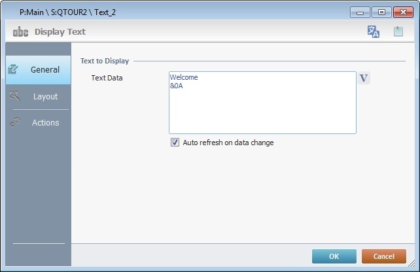Screen dimensions: 420x272
Task: Click the &0A line in text box
Action: click(176, 86)
